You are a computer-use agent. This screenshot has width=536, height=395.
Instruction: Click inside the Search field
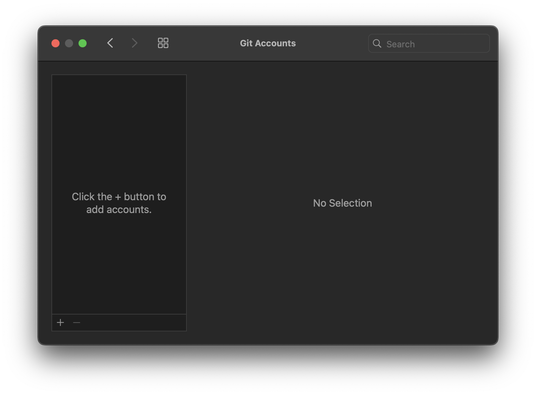[x=429, y=43]
